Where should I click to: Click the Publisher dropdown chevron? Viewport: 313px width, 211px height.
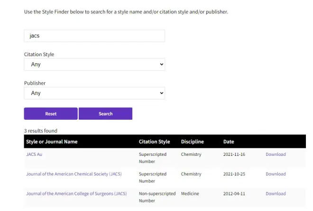tap(162, 93)
